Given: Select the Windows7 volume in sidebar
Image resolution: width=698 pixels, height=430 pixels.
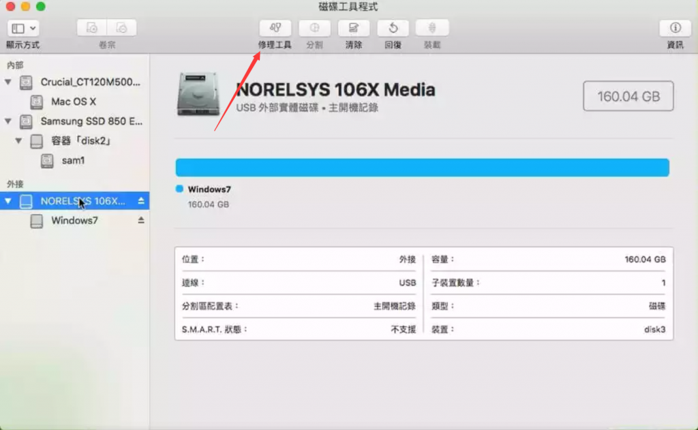Looking at the screenshot, I should (x=74, y=220).
